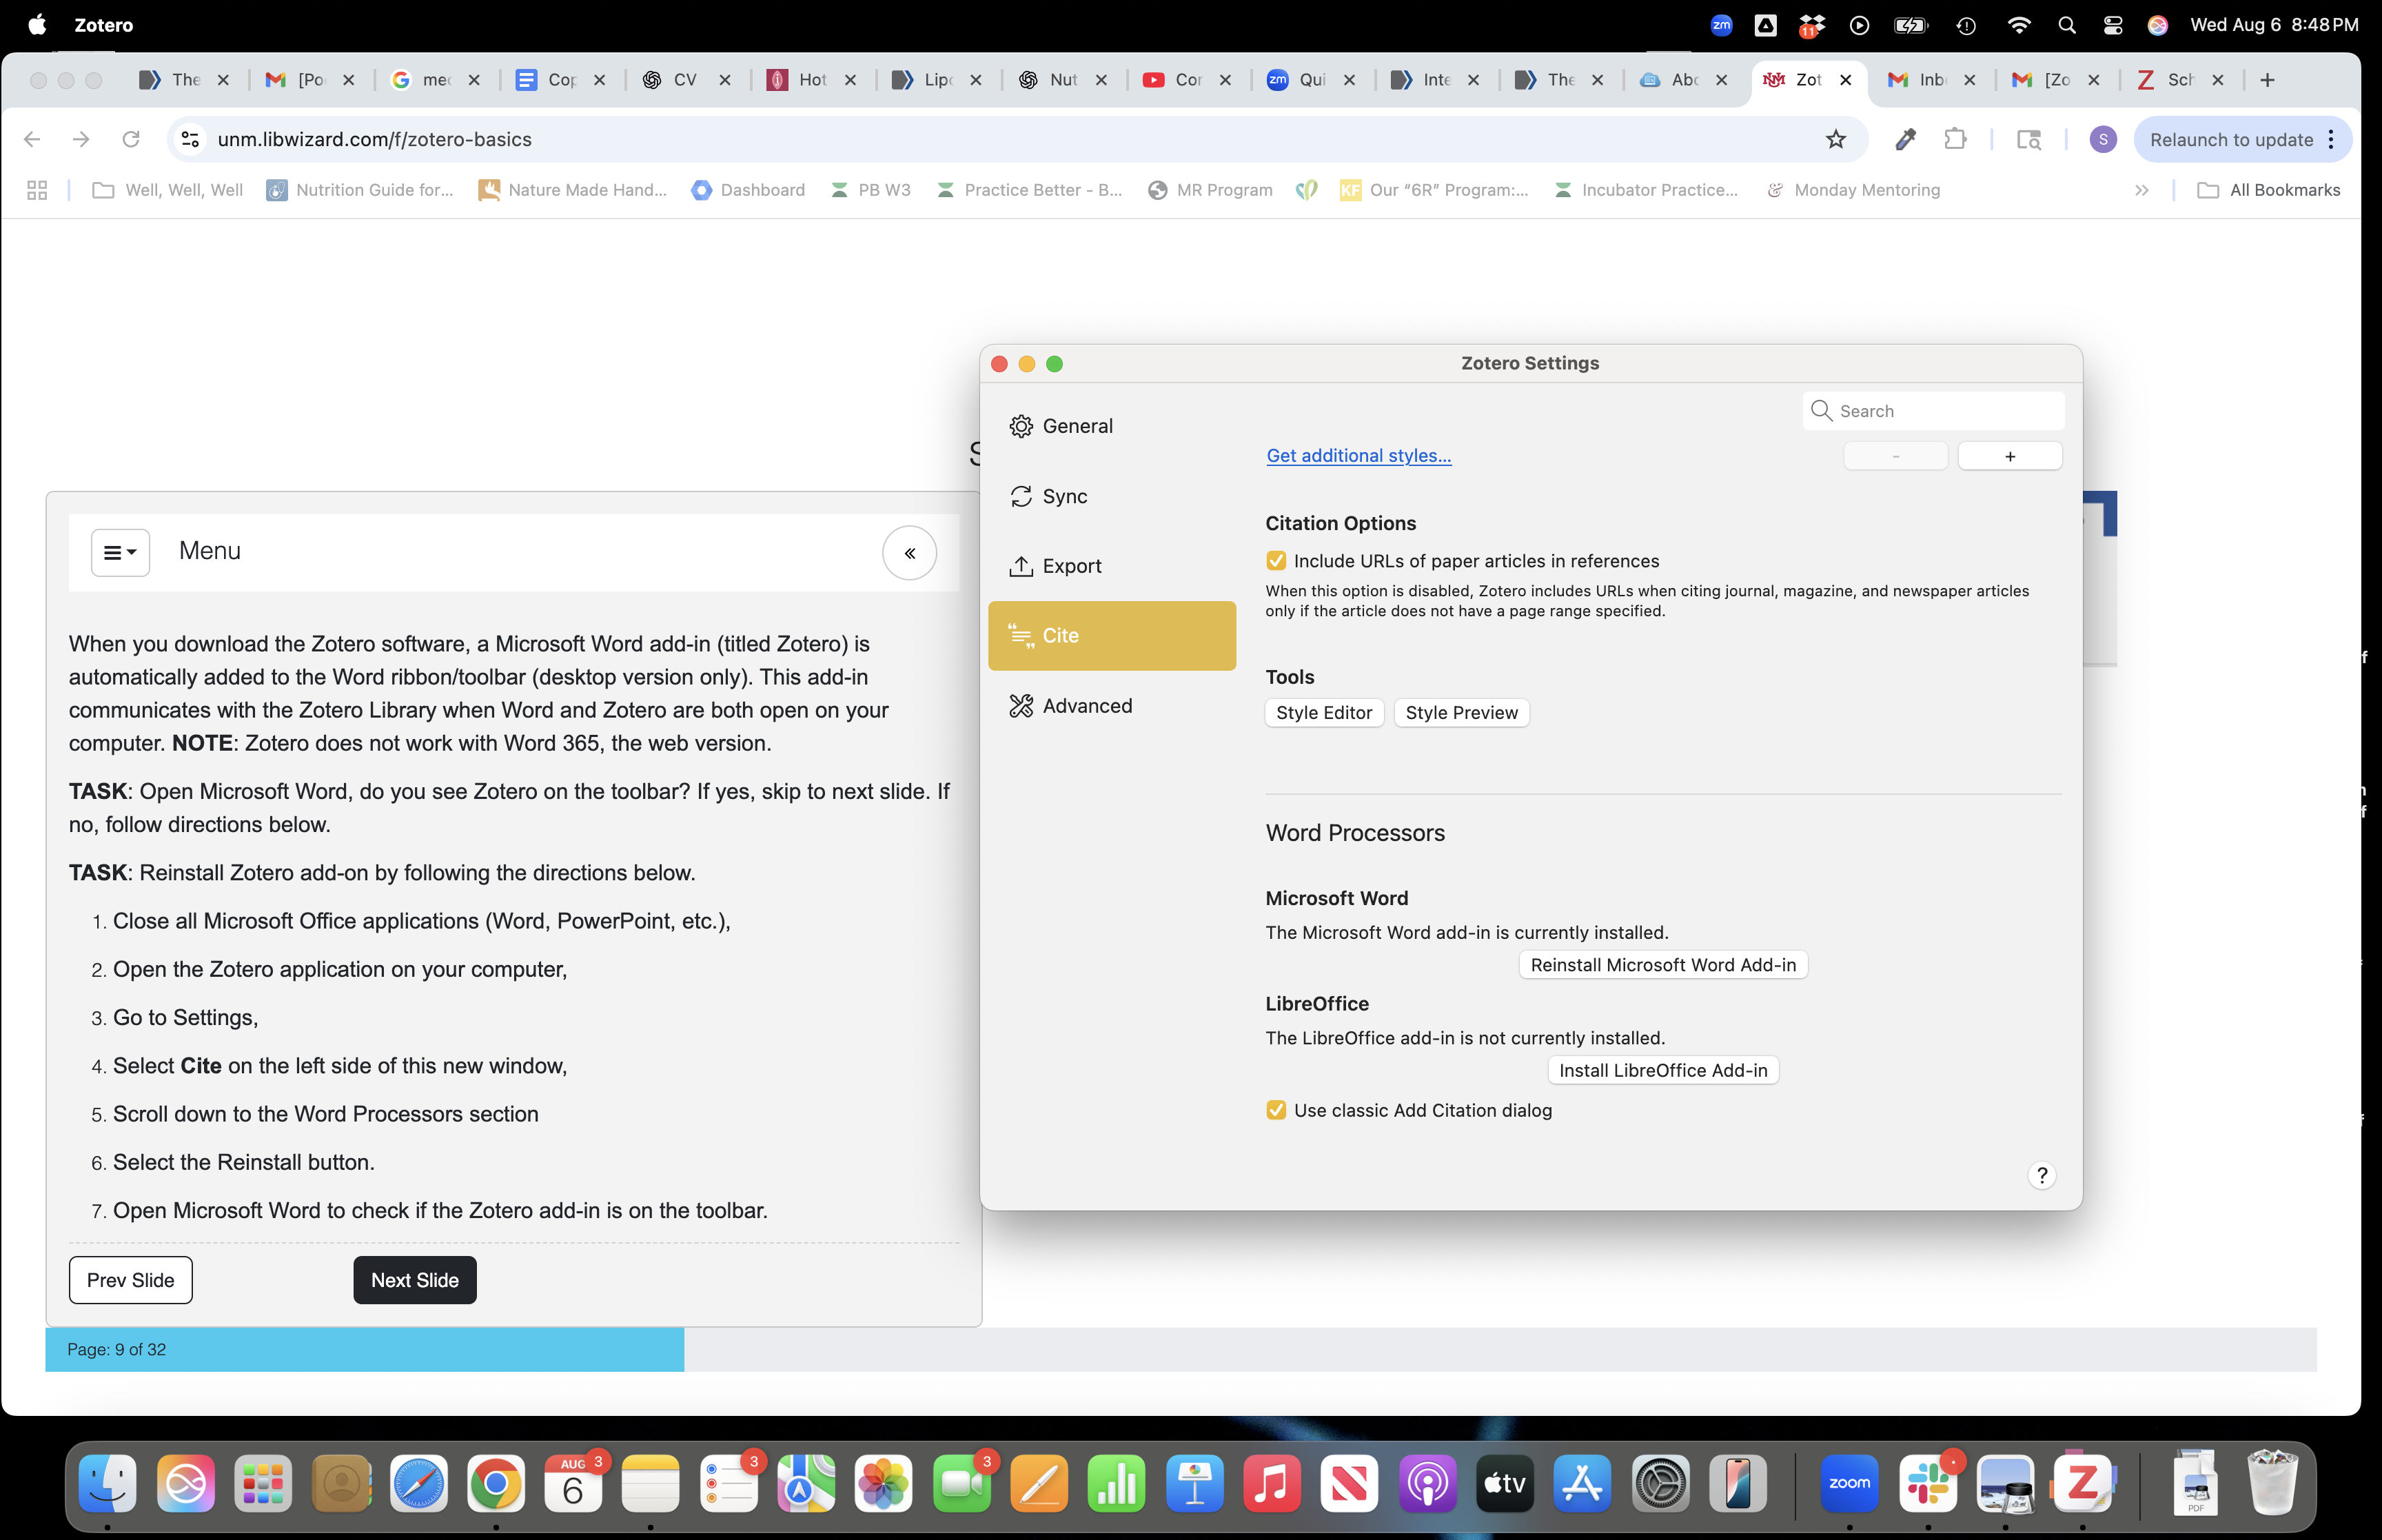Screen dimensions: 2382x1540
Task: Select the Cite settings tab
Action: (x=1110, y=636)
